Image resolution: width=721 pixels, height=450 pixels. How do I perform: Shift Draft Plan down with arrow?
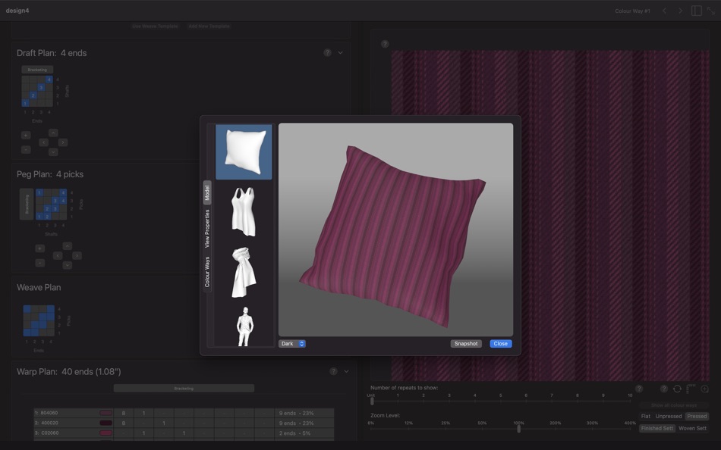[x=53, y=152]
